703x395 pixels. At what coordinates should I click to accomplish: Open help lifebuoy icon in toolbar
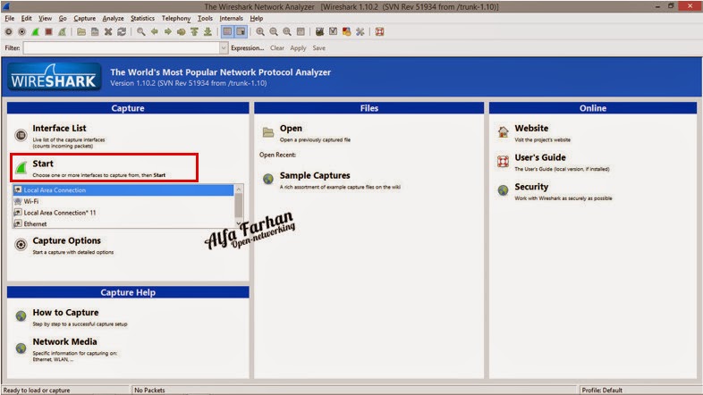click(x=379, y=32)
